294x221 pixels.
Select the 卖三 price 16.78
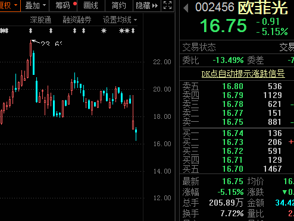click(233, 104)
